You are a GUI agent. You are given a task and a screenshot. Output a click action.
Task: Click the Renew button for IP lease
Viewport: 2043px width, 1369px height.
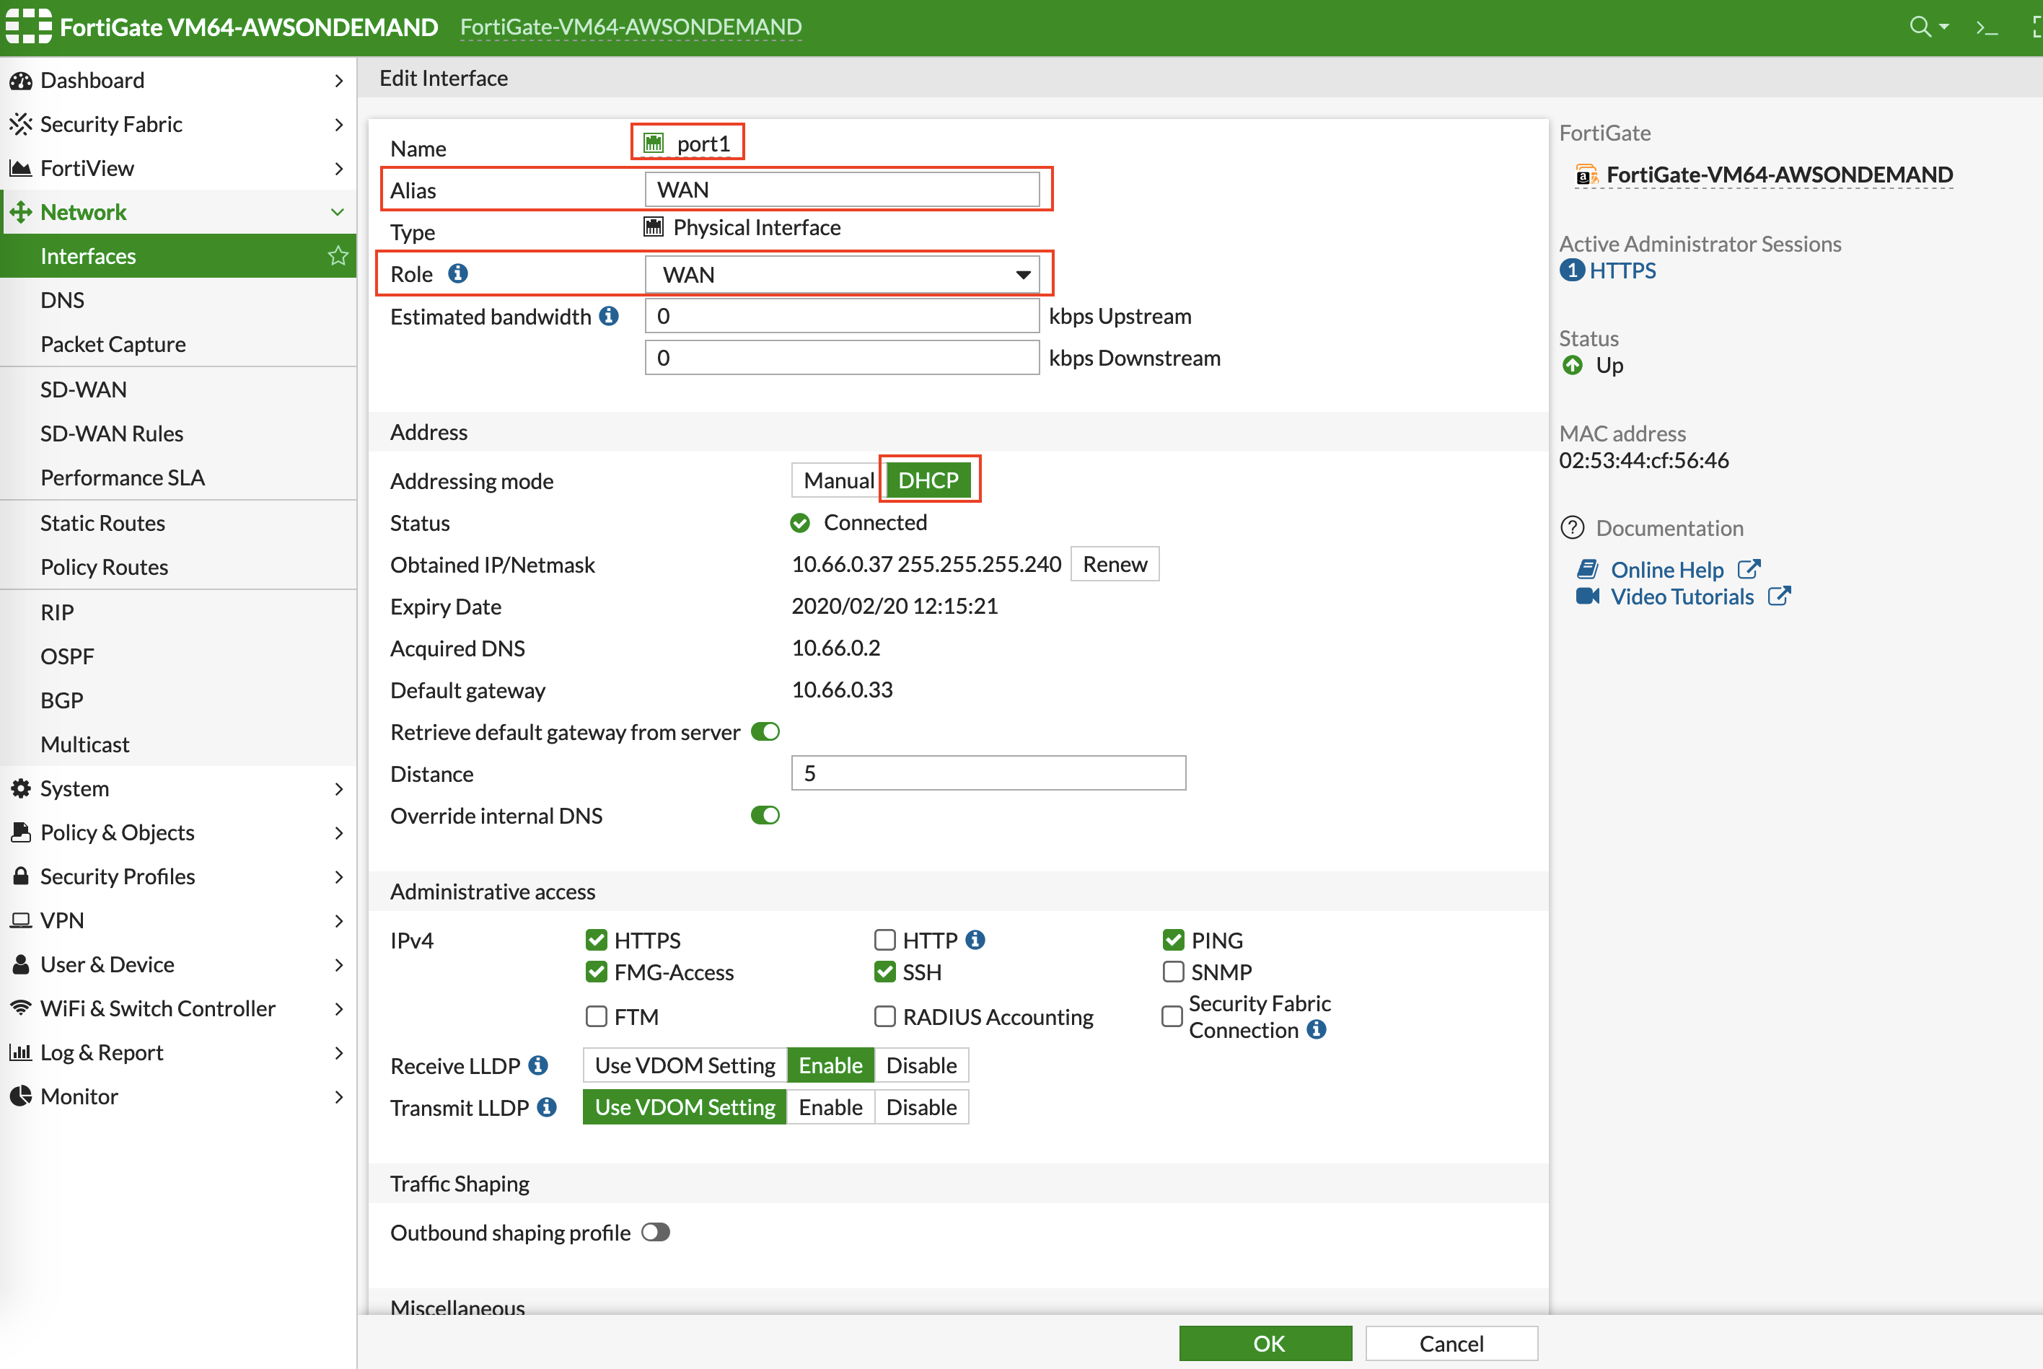tap(1115, 563)
